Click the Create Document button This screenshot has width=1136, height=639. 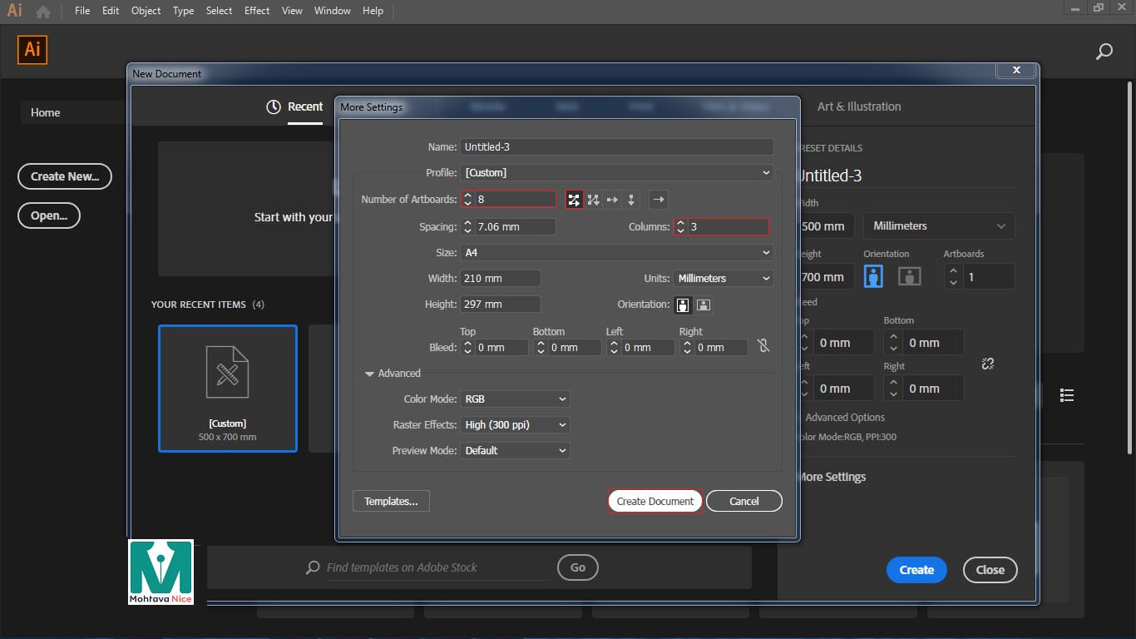click(x=655, y=501)
